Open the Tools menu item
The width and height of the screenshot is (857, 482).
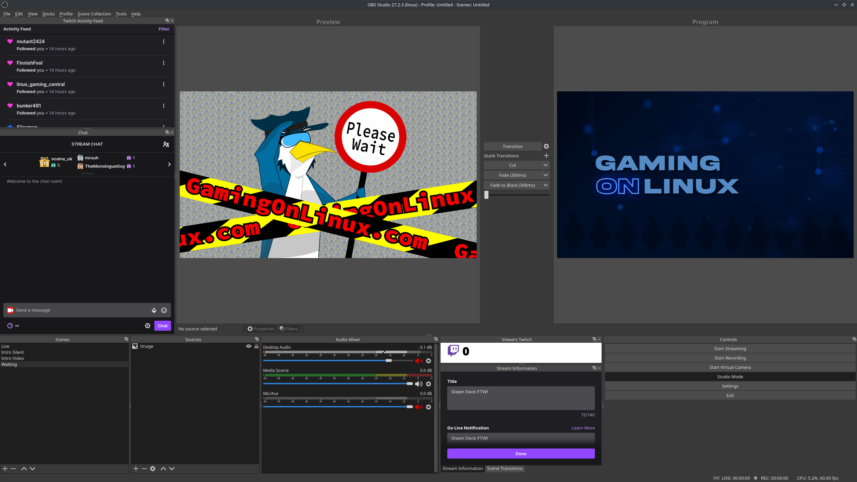click(x=121, y=13)
